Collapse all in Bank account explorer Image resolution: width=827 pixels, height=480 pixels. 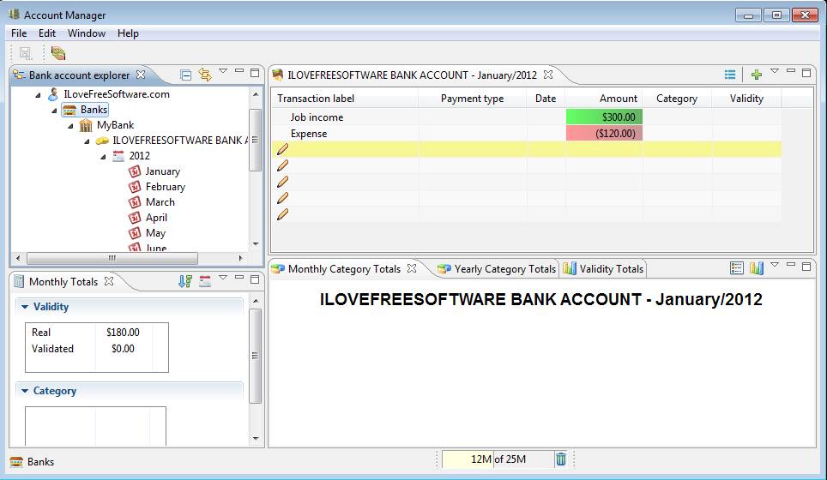(x=185, y=75)
